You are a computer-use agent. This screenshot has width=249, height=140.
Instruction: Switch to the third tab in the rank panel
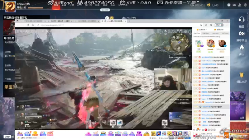tap(215, 33)
